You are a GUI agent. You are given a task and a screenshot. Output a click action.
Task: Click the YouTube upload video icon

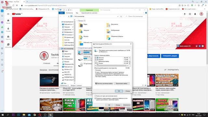coord(185,14)
